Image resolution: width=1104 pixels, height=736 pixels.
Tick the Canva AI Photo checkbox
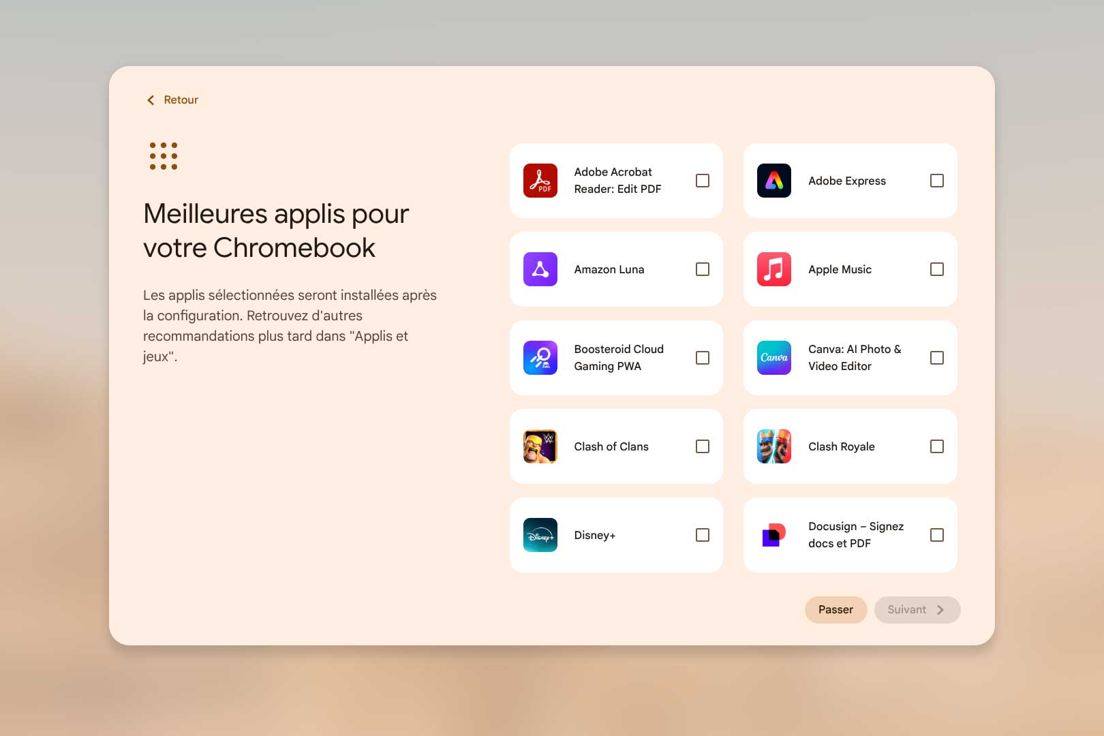point(937,358)
